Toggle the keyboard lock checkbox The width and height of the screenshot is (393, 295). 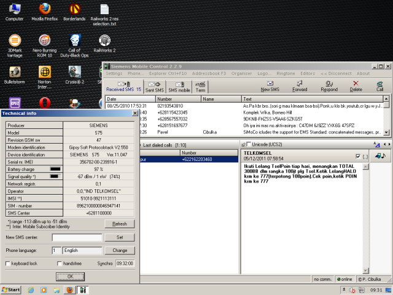click(8, 264)
